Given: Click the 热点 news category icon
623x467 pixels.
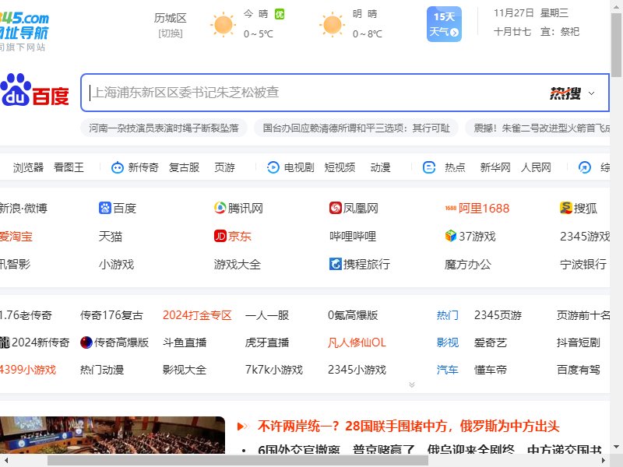Looking at the screenshot, I should click(429, 167).
